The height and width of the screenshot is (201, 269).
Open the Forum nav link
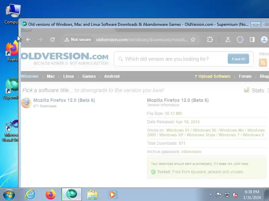(245, 76)
